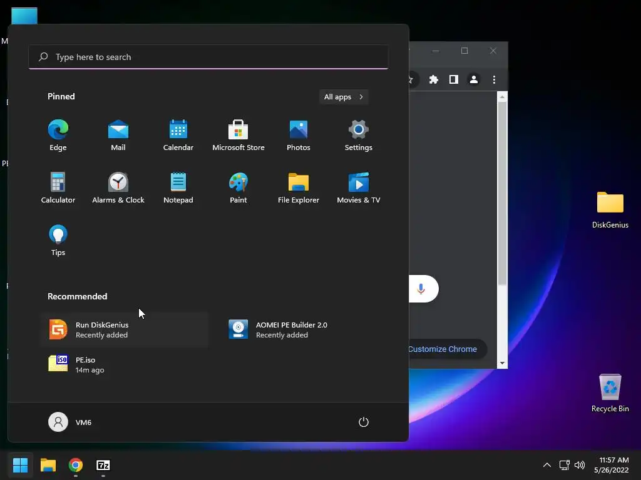Image resolution: width=641 pixels, height=480 pixels.
Task: Open Edge from the pinned apps
Action: click(x=58, y=135)
